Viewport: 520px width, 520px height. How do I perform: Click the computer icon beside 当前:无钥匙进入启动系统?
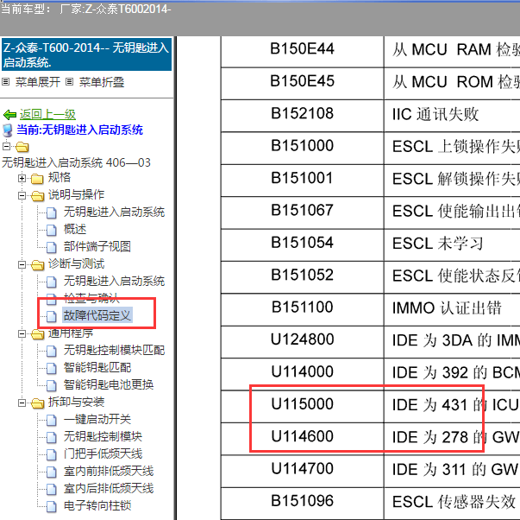8,130
